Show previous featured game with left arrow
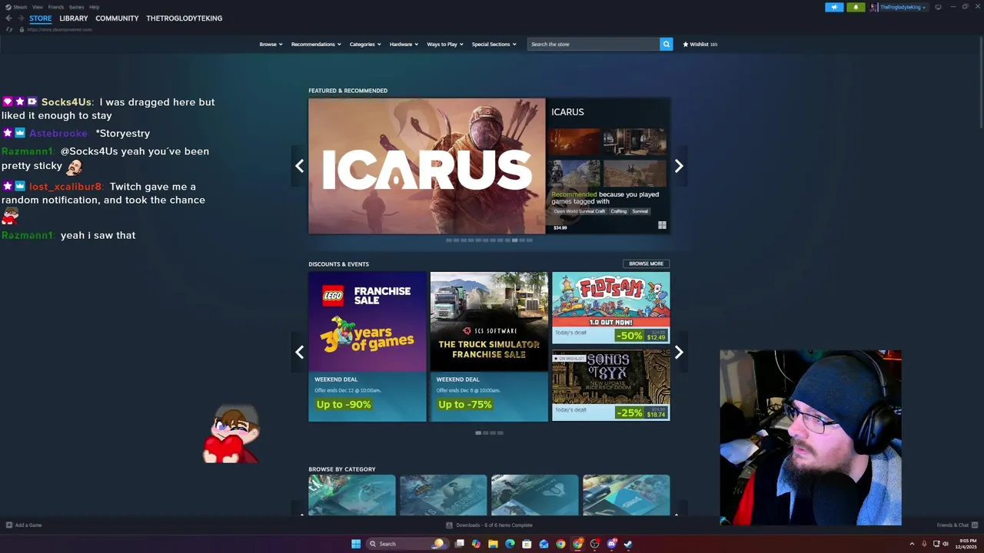 pyautogui.click(x=299, y=166)
